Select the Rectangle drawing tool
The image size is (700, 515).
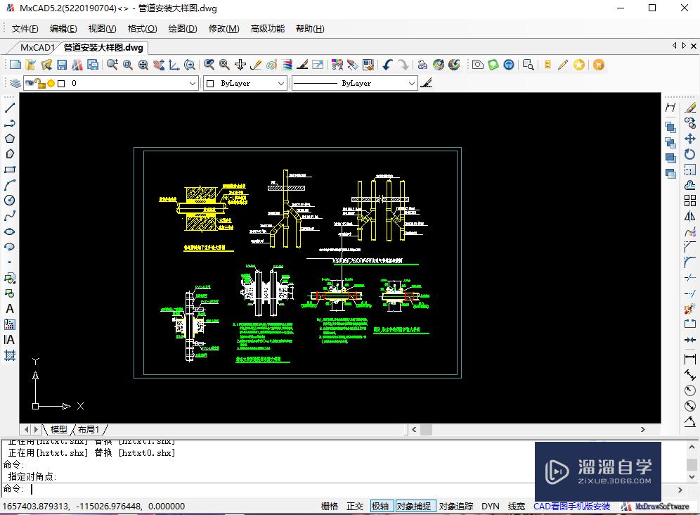pyautogui.click(x=9, y=169)
